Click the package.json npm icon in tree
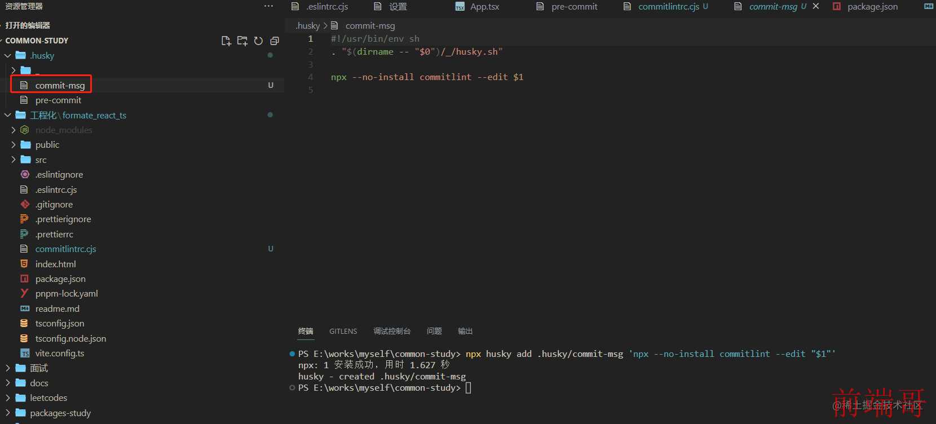Image resolution: width=936 pixels, height=424 pixels. 24,279
